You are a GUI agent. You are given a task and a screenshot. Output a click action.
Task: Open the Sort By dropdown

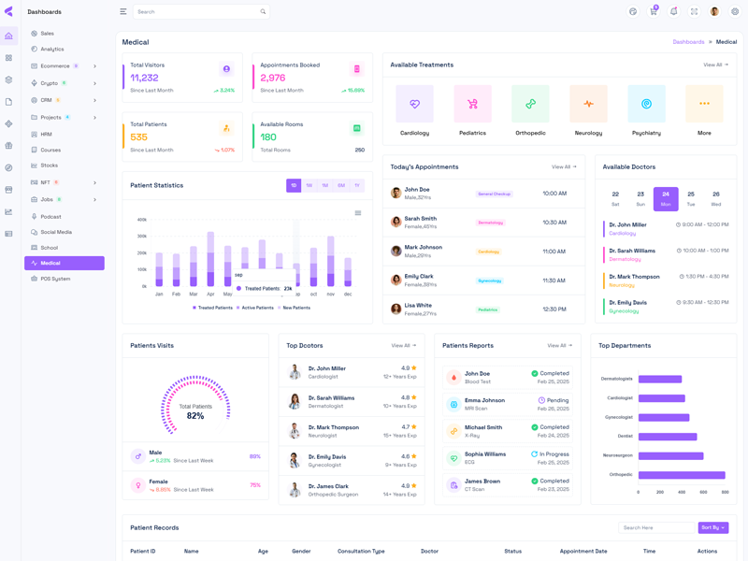(712, 527)
